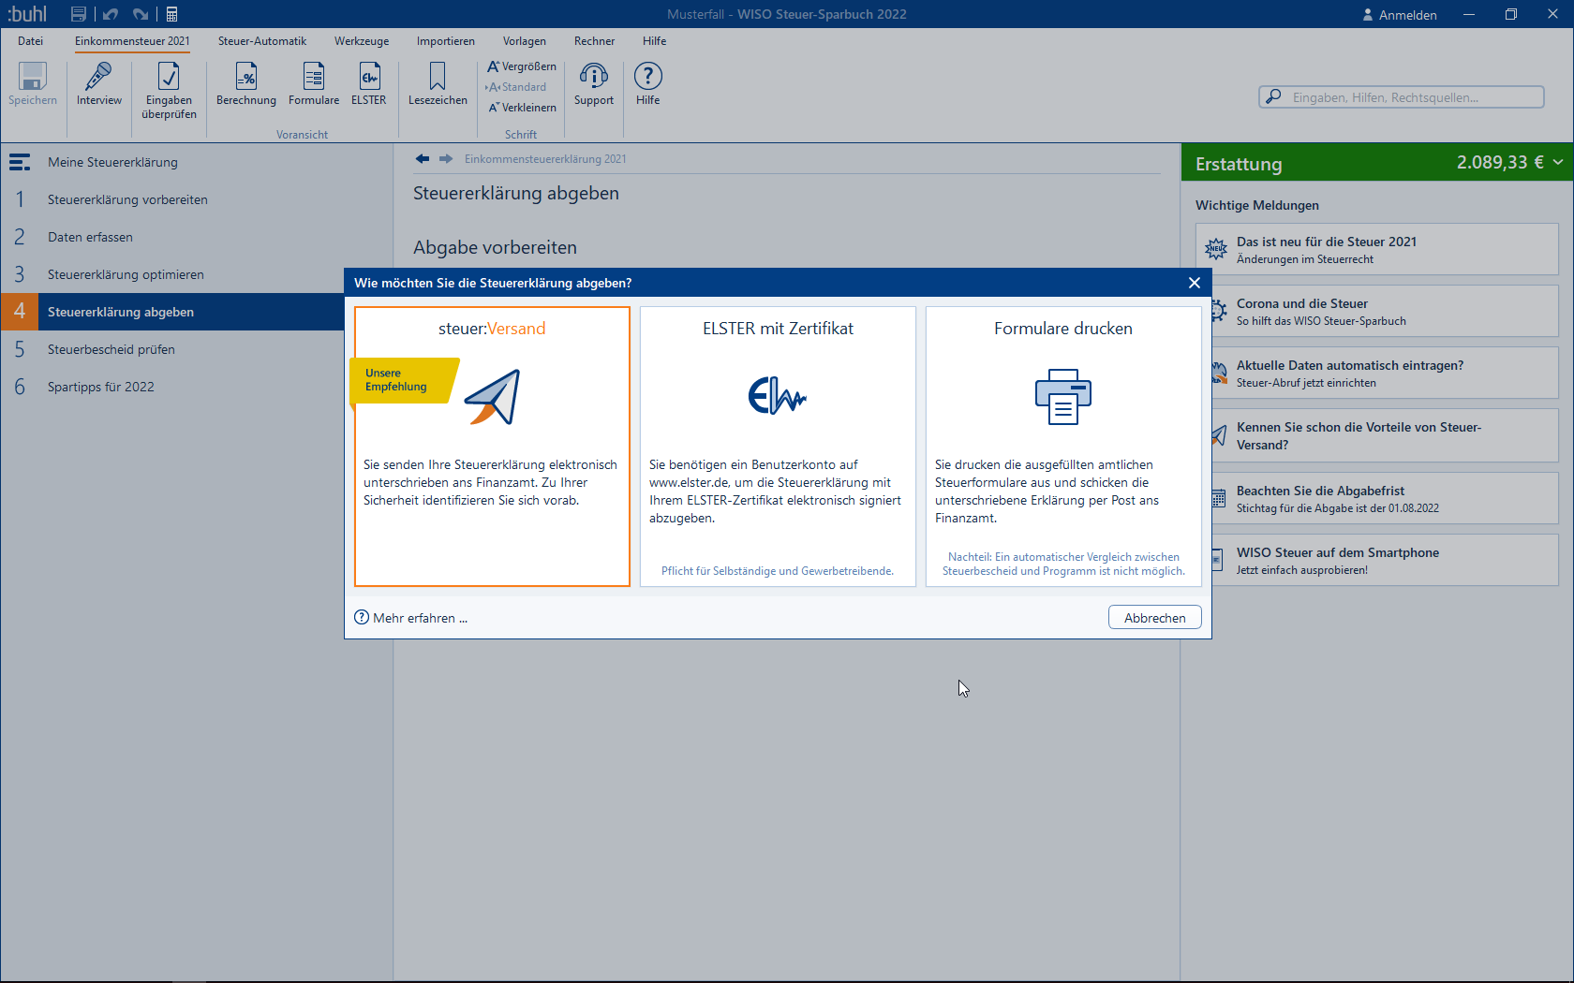The width and height of the screenshot is (1574, 983).
Task: Expand the Erstattung amount chevron
Action: coord(1558,162)
